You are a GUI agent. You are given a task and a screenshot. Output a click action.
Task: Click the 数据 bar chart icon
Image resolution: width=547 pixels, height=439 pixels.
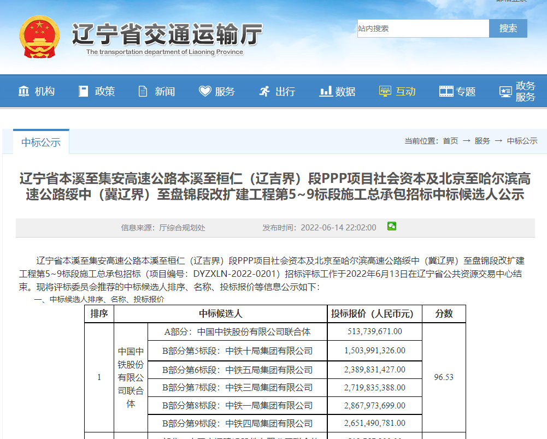click(x=326, y=91)
